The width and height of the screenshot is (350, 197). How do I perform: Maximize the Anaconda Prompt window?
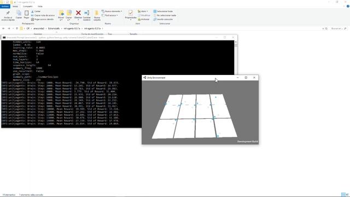point(225,37)
